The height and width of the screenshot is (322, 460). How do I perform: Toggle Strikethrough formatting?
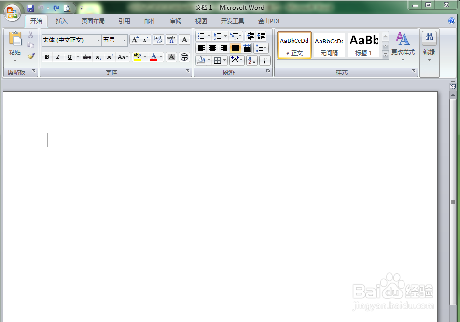[x=87, y=57]
